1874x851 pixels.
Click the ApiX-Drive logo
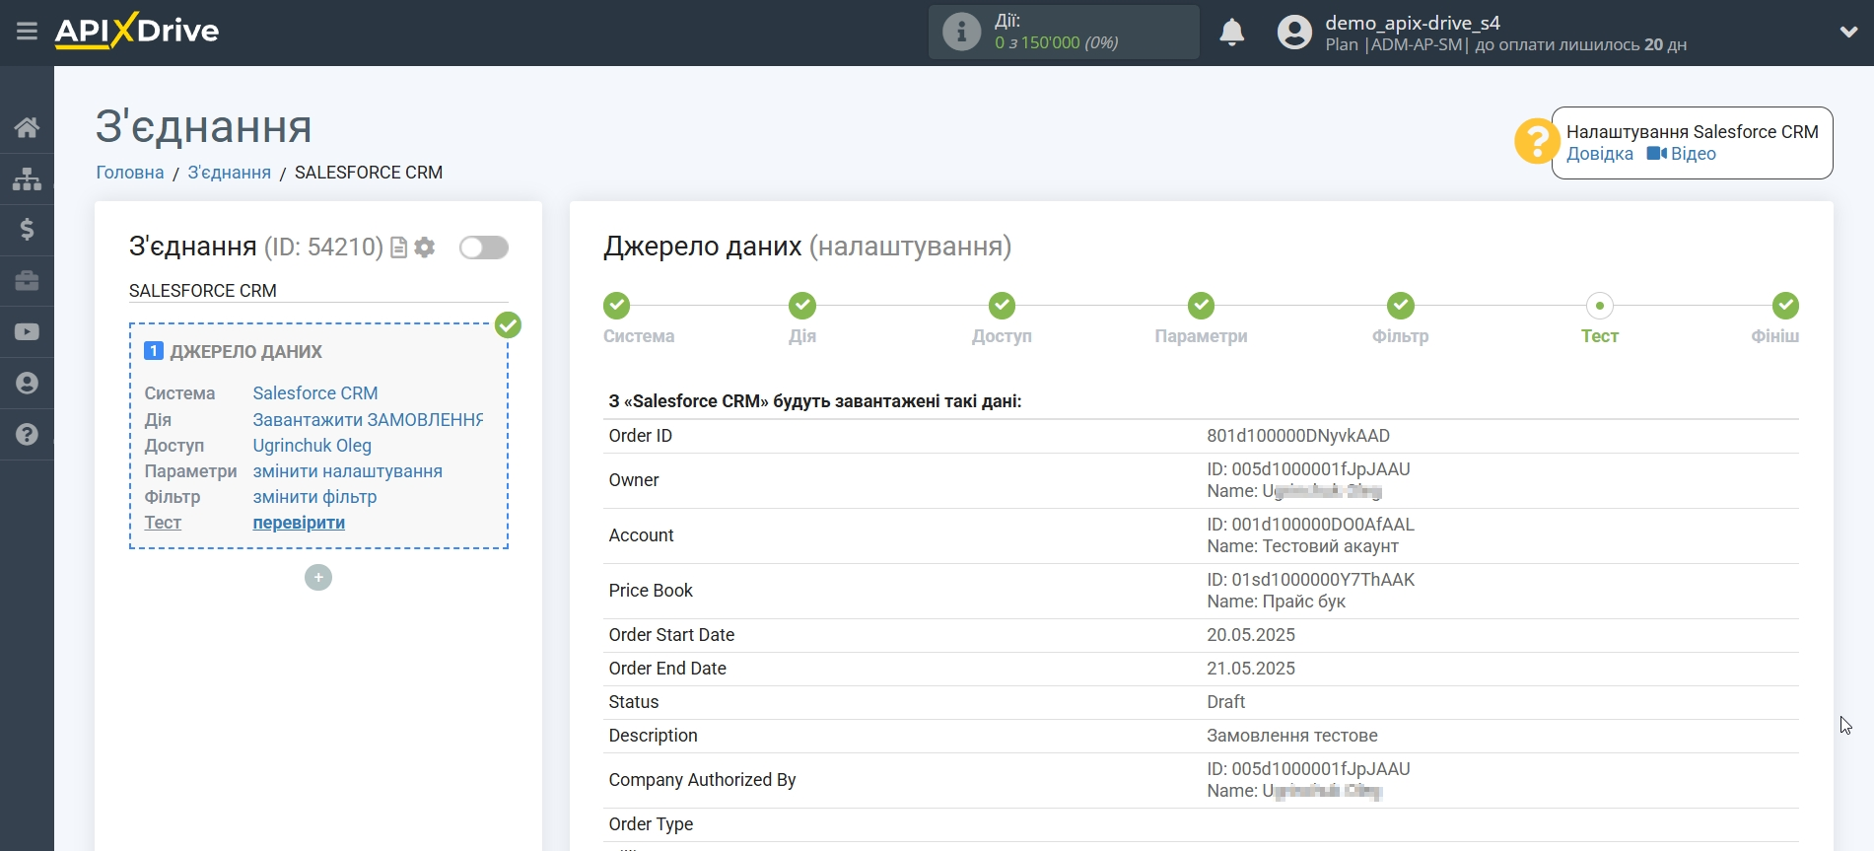(137, 31)
